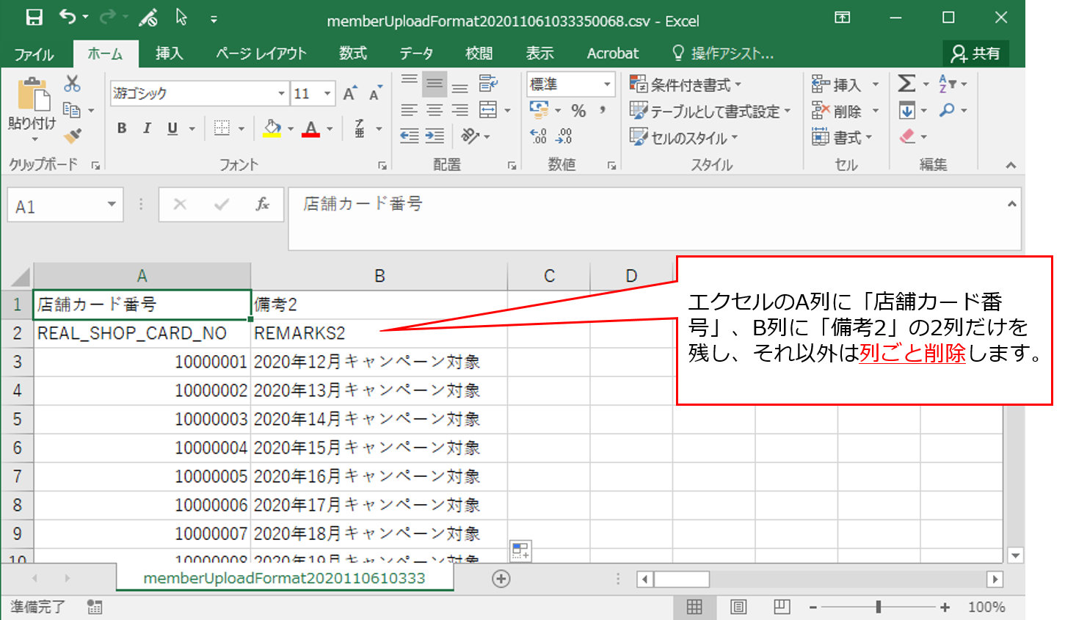1065x620 pixels.
Task: Click the zoom slider handle
Action: (878, 607)
